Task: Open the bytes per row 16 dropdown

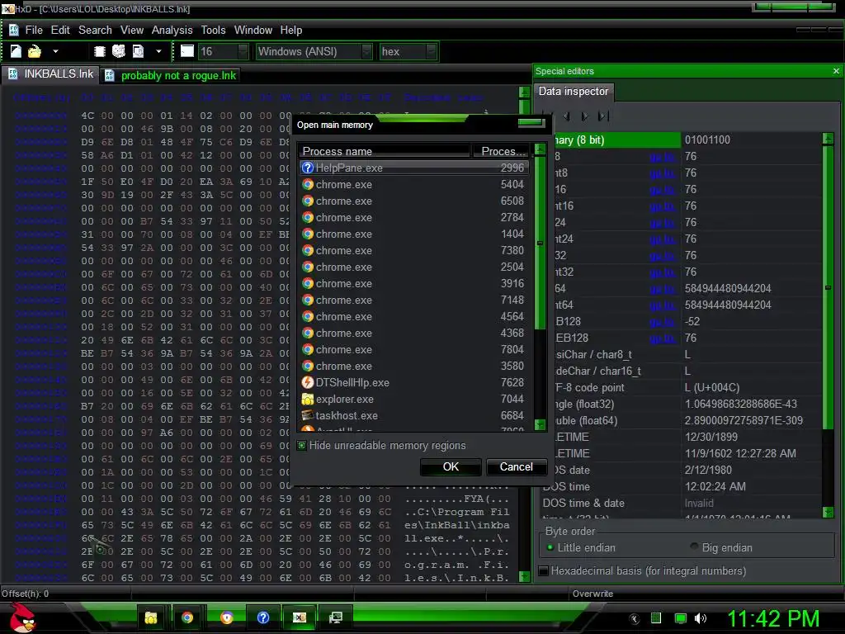Action: pos(243,51)
